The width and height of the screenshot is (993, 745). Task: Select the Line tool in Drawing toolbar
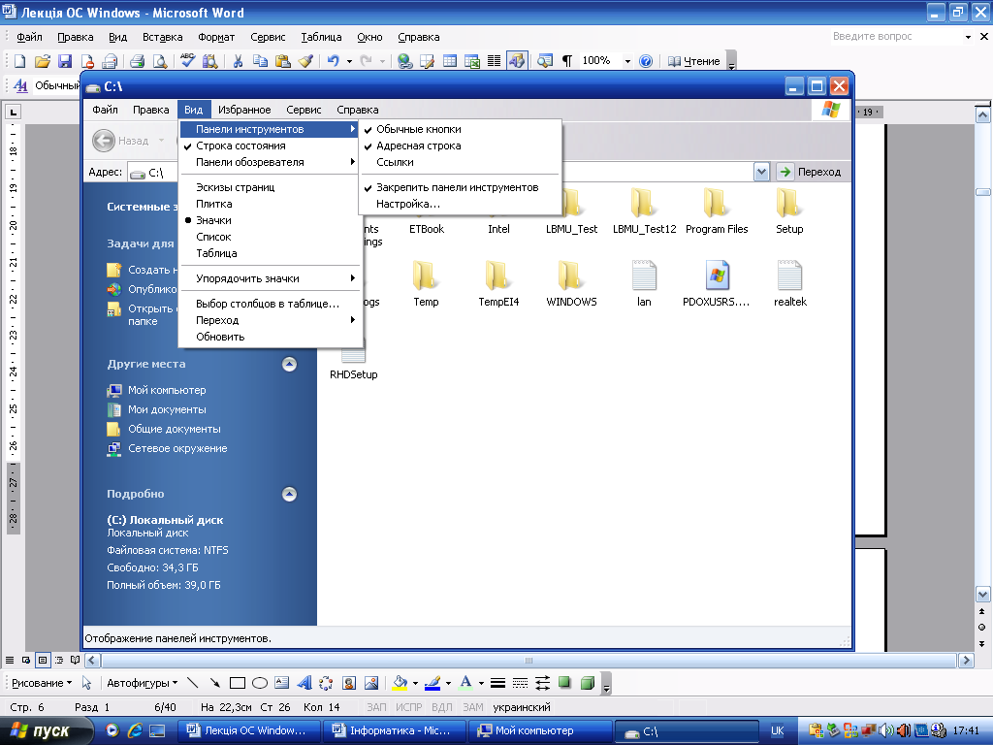click(x=193, y=683)
